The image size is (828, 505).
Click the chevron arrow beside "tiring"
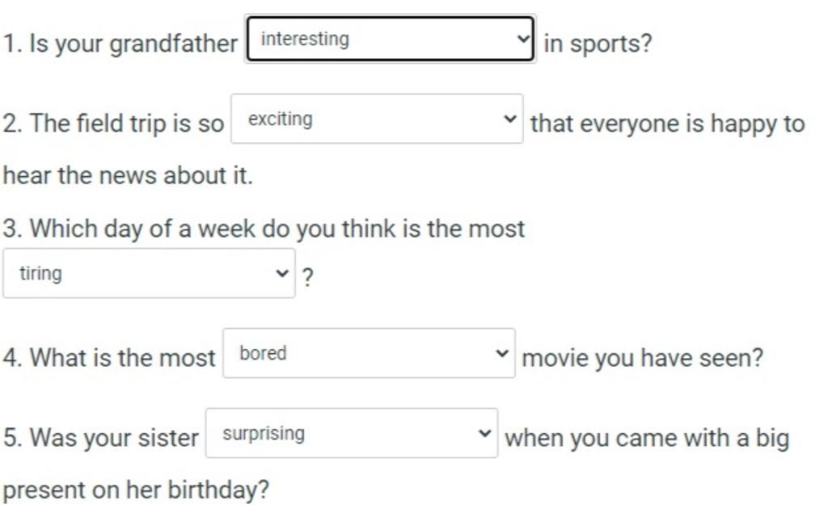(282, 273)
